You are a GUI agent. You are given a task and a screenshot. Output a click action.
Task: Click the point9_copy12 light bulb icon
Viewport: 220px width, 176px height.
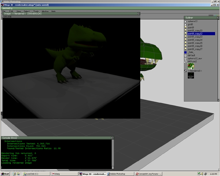(x=186, y=34)
